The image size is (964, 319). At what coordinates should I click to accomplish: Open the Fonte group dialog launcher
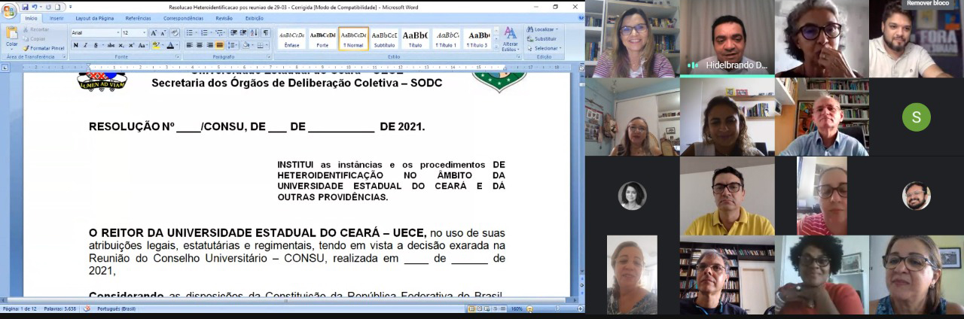click(177, 56)
